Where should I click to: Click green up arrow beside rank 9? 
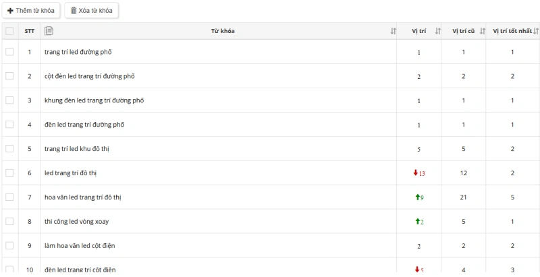point(418,197)
